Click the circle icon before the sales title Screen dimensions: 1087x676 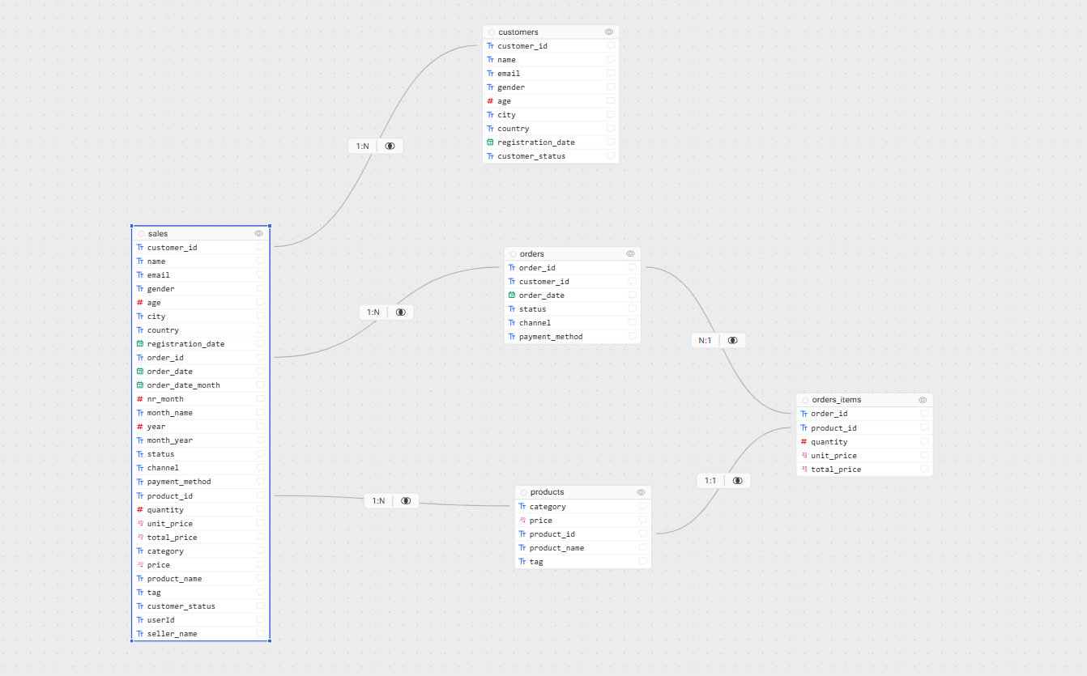tap(141, 234)
